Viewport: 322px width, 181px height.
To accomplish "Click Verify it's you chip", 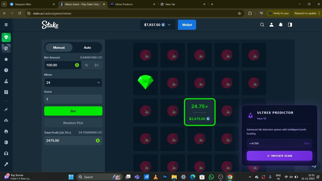I will click(x=278, y=13).
